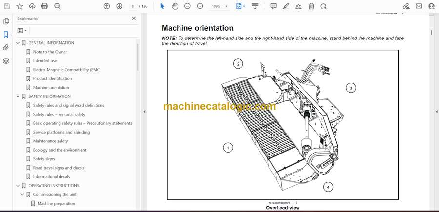Select the highlighter pen tool

286,6
